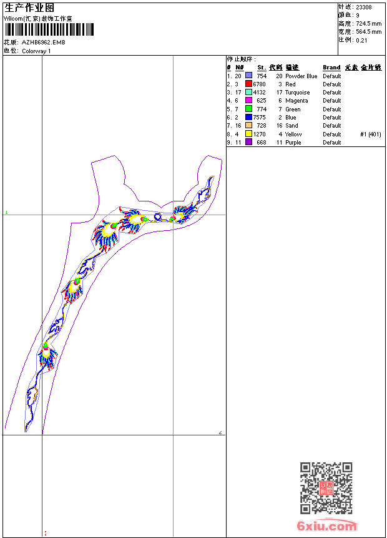Select the AZHB6962.EMB file name

pos(43,43)
